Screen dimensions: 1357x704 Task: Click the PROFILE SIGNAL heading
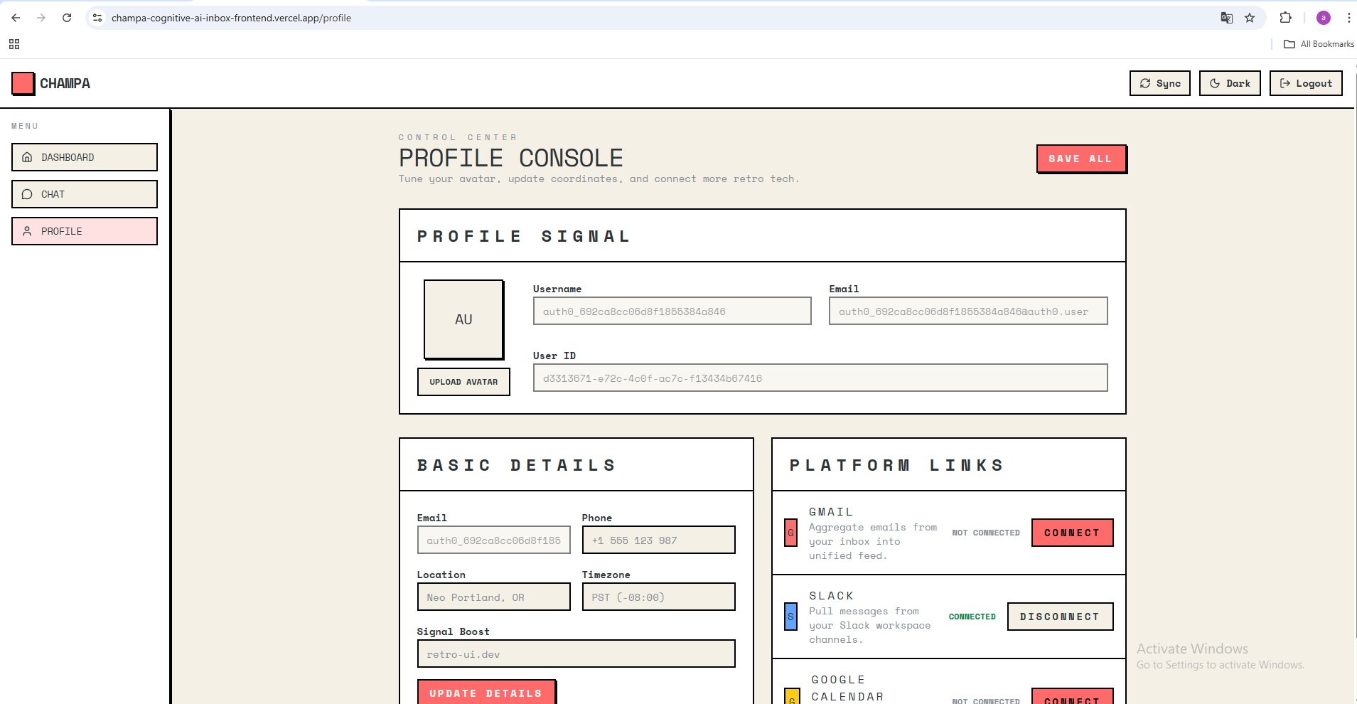pyautogui.click(x=523, y=236)
